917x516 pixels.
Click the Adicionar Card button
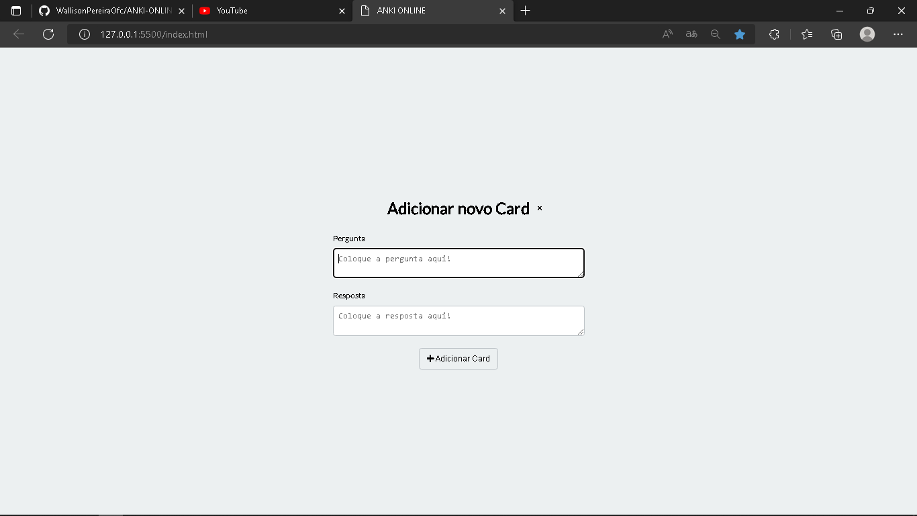pos(458,359)
